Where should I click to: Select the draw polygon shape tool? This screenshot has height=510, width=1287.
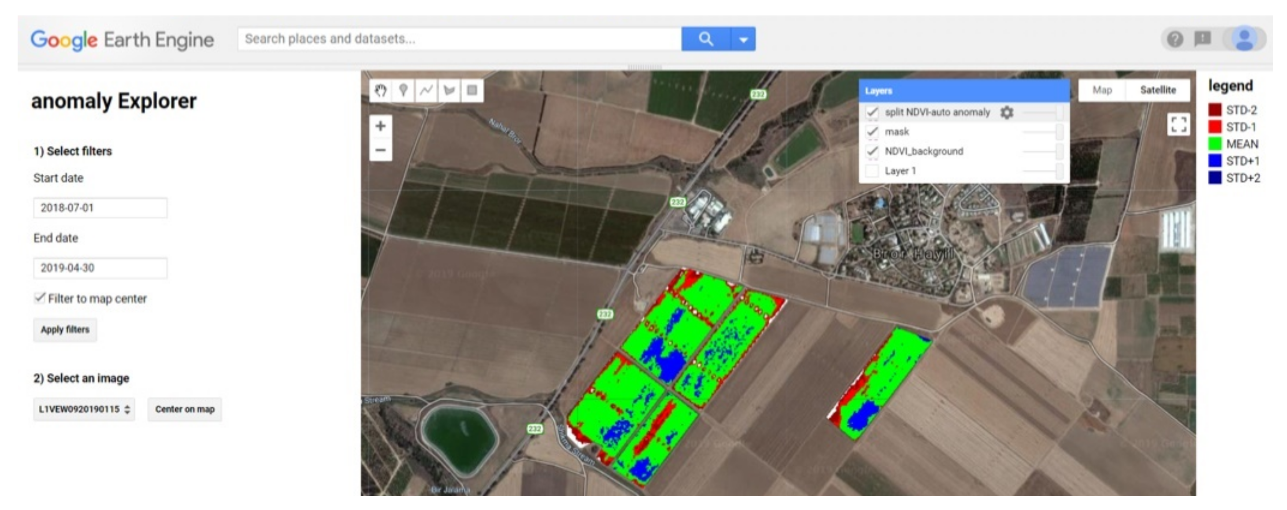pyautogui.click(x=449, y=90)
